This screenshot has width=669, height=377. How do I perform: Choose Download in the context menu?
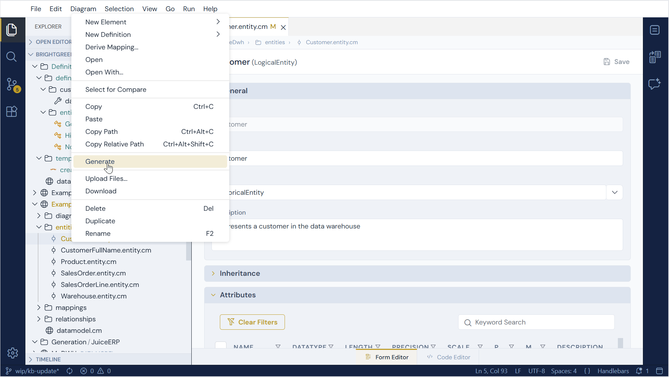tap(150, 191)
